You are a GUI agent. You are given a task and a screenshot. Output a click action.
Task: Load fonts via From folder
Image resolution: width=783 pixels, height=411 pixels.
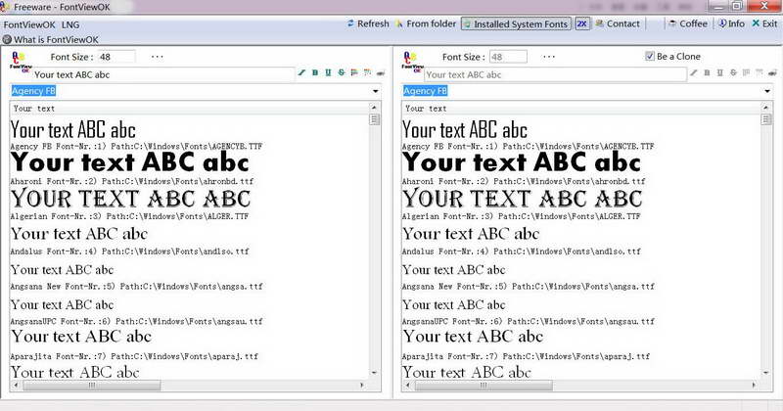(426, 23)
